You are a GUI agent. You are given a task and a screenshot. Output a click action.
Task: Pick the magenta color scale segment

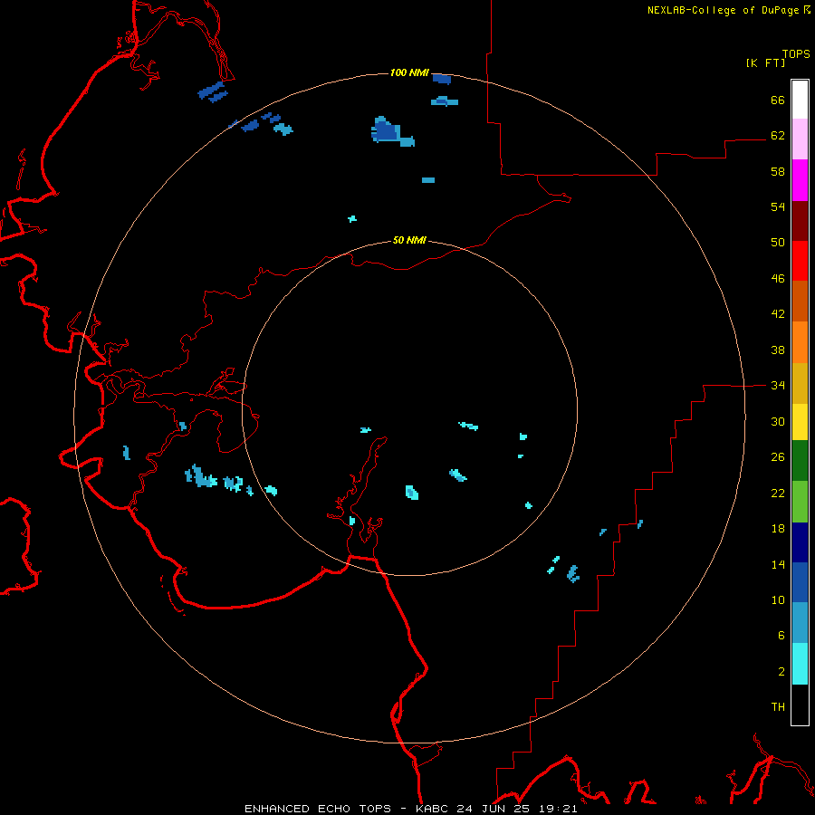click(x=800, y=180)
